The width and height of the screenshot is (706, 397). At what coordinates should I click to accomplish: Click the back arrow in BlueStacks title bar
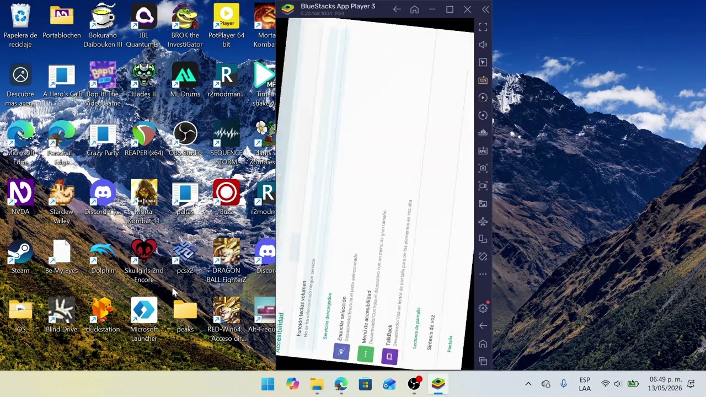click(x=397, y=9)
